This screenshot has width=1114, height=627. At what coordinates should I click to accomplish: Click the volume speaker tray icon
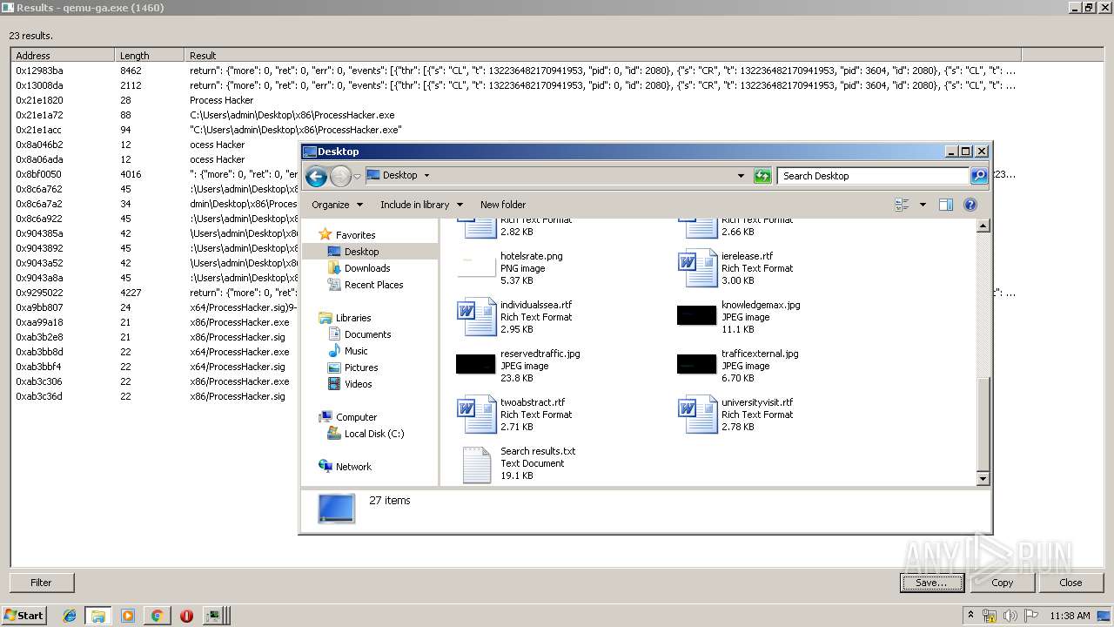pyautogui.click(x=1010, y=616)
